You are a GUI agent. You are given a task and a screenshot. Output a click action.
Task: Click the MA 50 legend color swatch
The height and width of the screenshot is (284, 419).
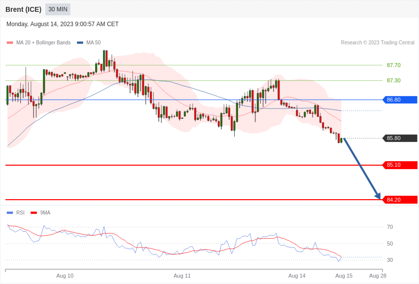coord(80,43)
